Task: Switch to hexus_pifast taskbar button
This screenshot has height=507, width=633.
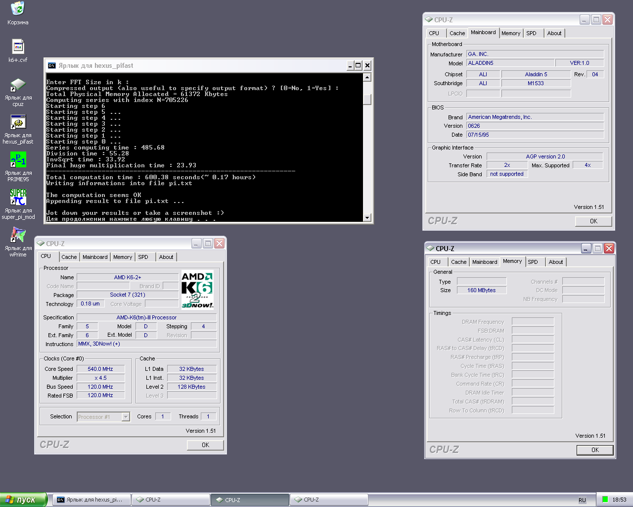Action: coord(92,500)
